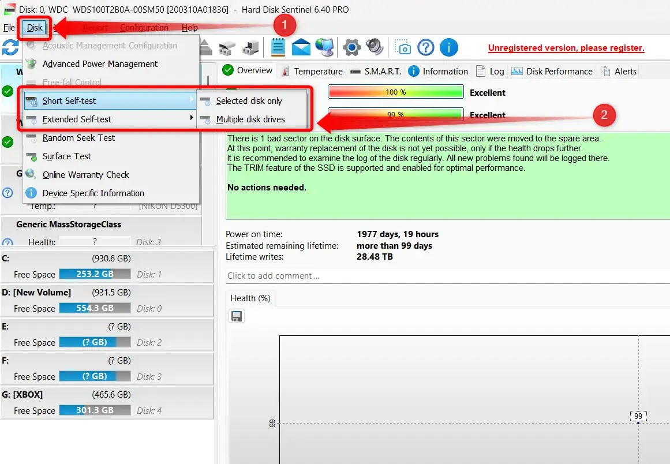This screenshot has height=464, width=670.
Task: Select the Health (%) graph tab
Action: point(250,298)
